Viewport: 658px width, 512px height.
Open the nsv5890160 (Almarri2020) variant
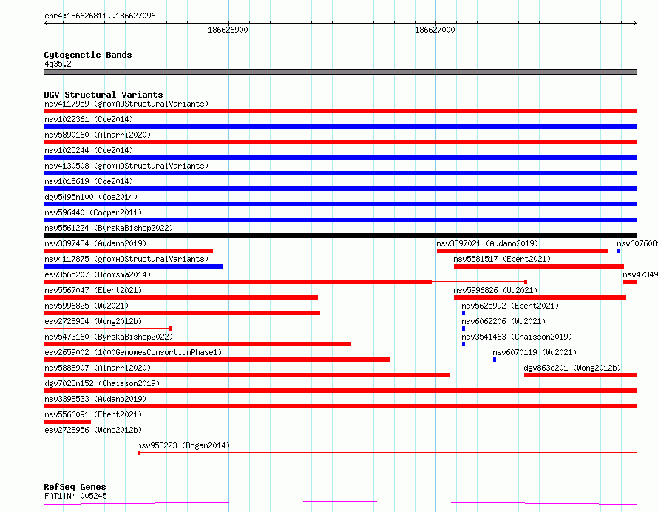tap(98, 135)
